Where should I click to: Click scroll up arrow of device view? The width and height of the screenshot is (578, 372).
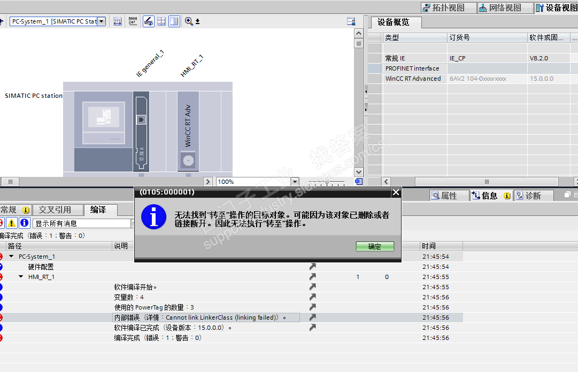pos(359,33)
